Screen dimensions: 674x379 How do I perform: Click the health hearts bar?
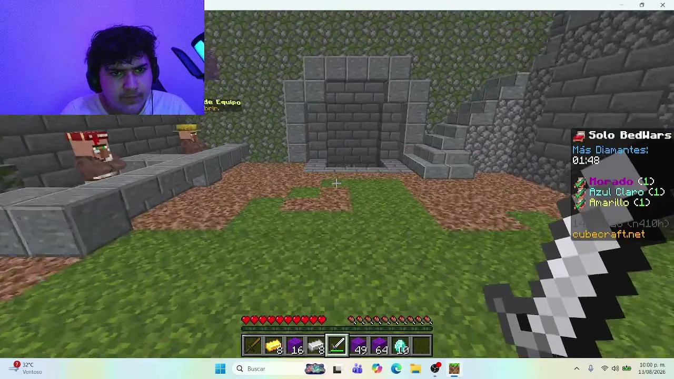tap(284, 320)
